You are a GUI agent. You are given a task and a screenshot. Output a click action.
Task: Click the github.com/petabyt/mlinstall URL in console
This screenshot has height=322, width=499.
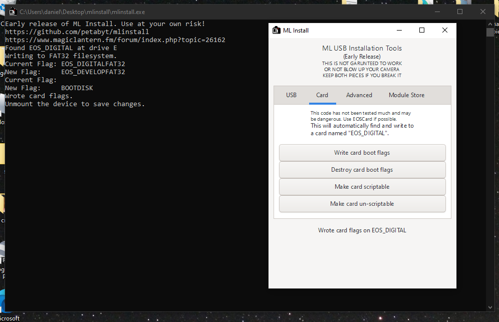[x=77, y=32]
